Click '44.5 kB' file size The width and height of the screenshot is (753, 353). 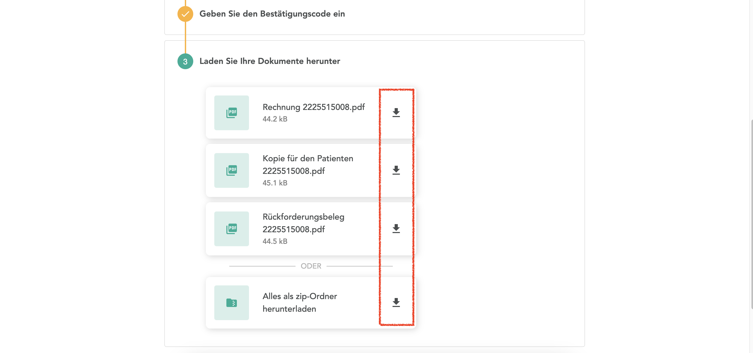point(275,241)
